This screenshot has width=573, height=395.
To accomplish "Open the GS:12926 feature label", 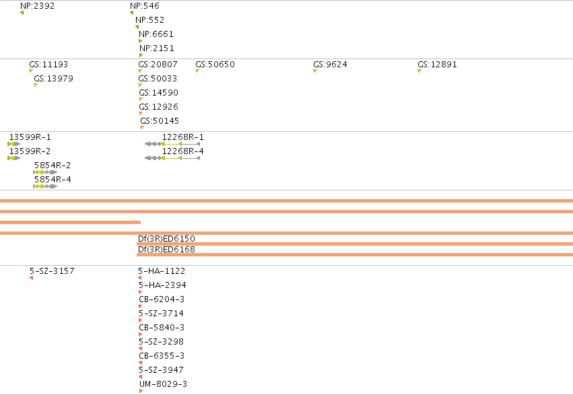I will point(159,107).
